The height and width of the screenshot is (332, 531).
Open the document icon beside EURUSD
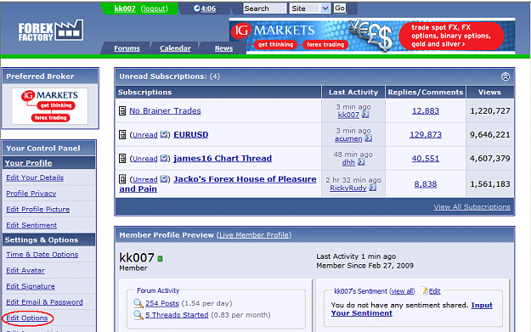[x=122, y=135]
